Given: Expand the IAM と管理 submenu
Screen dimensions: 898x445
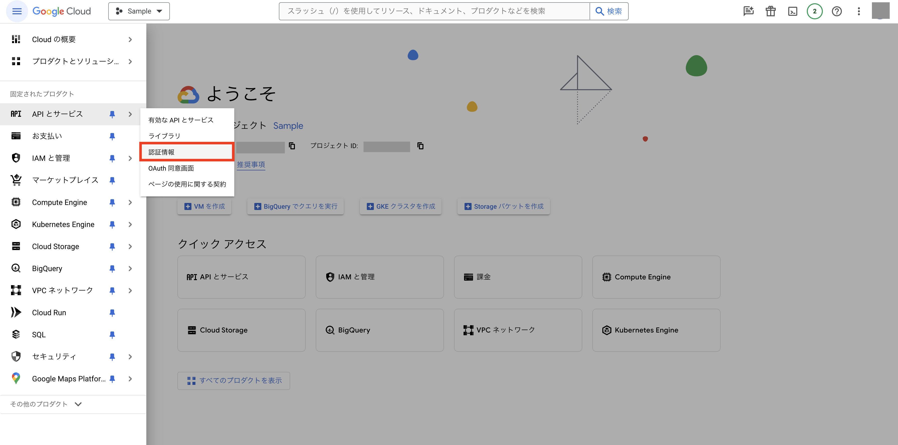Looking at the screenshot, I should [130, 158].
